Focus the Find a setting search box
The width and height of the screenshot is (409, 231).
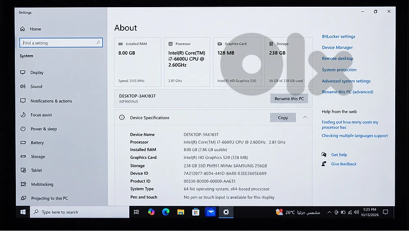tap(61, 43)
